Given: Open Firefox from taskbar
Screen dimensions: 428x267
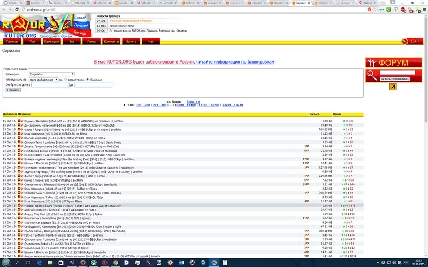Looking at the screenshot, I should [83, 263].
